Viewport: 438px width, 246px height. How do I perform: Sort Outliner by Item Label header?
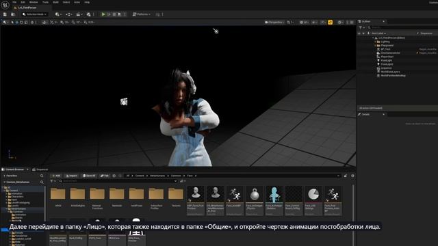378,33
